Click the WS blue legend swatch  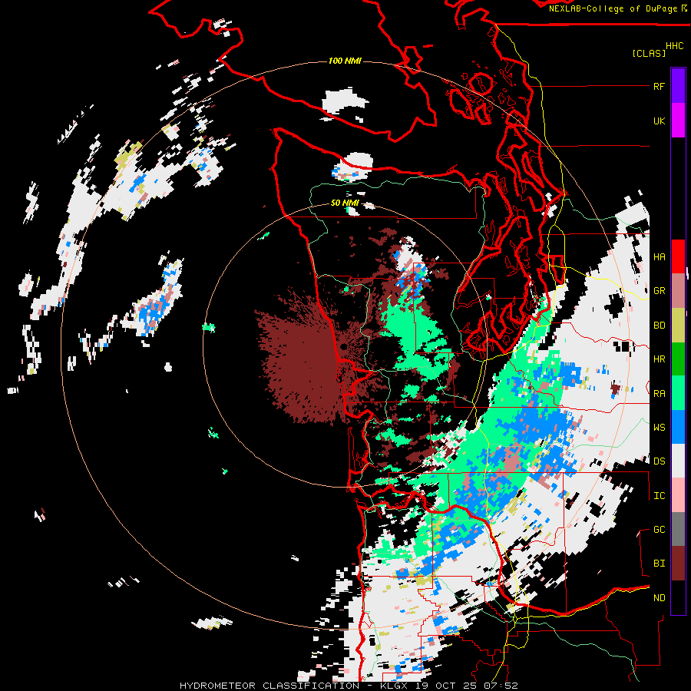pos(678,427)
